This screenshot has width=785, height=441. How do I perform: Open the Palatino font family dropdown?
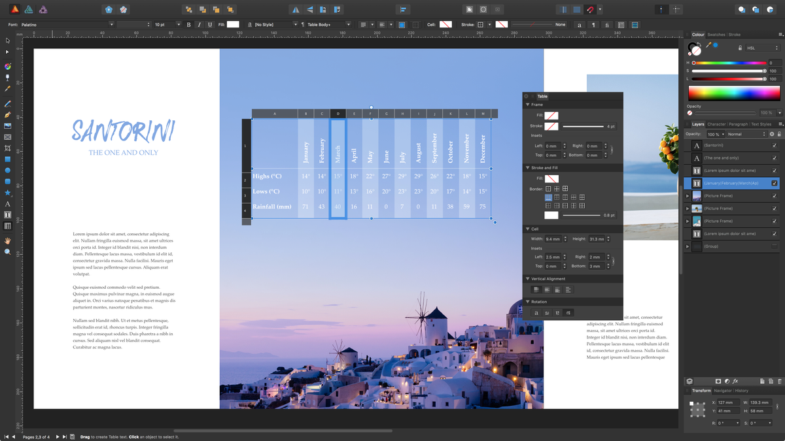[x=111, y=24]
